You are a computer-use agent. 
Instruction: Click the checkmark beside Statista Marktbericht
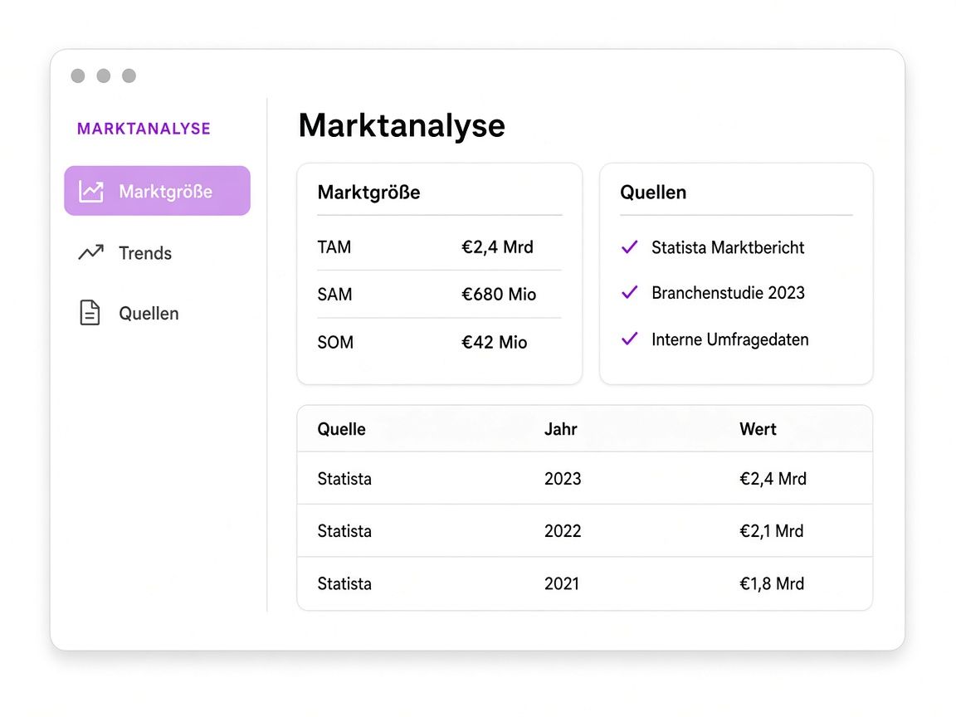(x=629, y=247)
